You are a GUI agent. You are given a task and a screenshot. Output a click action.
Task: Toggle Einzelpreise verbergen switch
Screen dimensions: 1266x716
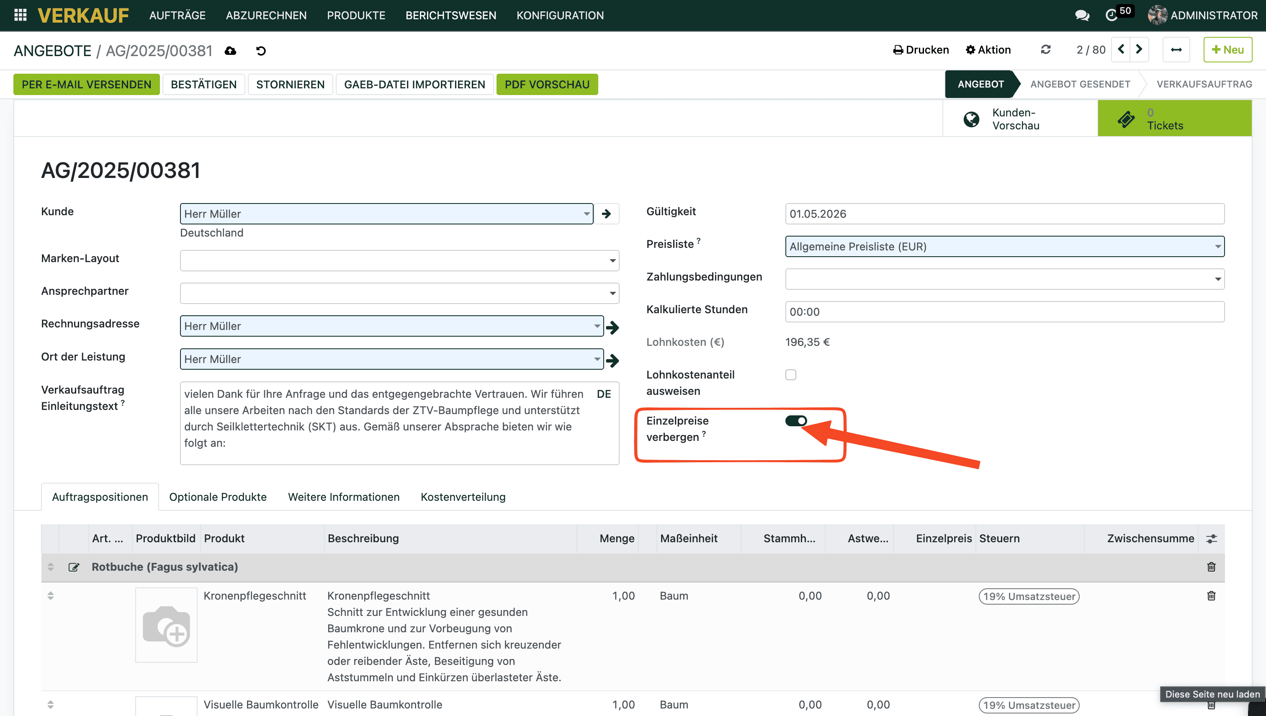pos(796,421)
